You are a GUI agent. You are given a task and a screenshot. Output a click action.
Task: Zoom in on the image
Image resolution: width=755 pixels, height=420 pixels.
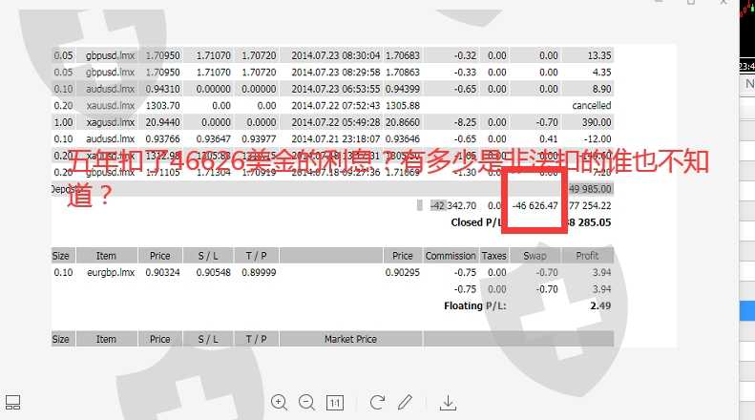coord(279,402)
